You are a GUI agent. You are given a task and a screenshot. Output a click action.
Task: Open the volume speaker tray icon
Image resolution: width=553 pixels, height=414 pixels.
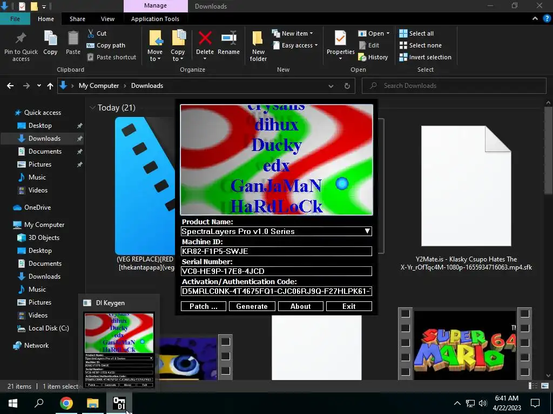point(483,403)
